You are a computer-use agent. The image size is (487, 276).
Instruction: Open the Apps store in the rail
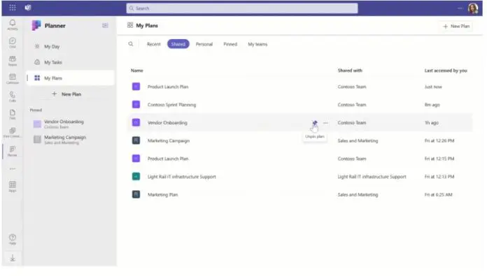tap(13, 187)
